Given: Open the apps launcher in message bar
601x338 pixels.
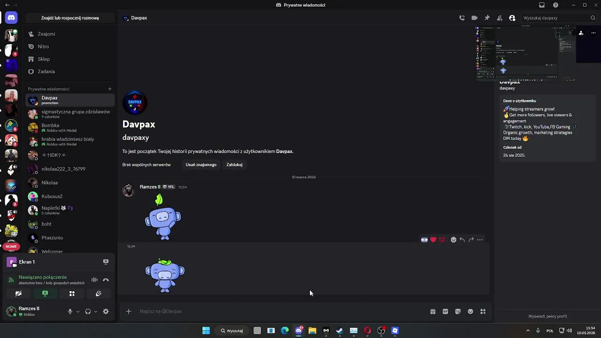Looking at the screenshot, I should (483, 311).
